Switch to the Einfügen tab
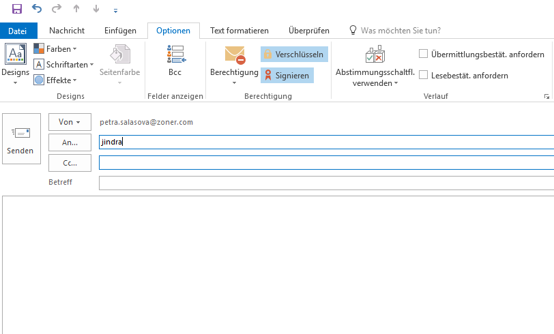The height and width of the screenshot is (334, 554). pyautogui.click(x=120, y=31)
